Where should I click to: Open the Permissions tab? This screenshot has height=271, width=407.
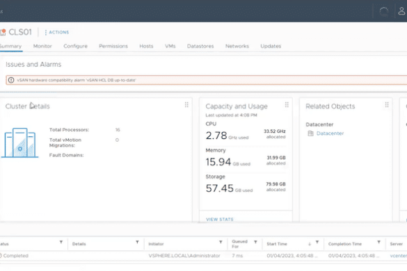coord(113,46)
